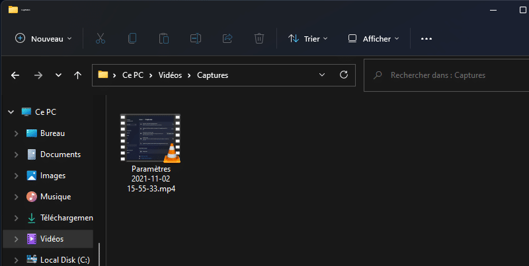This screenshot has width=529, height=266.
Task: Click the Copy icon in toolbar
Action: click(x=132, y=39)
